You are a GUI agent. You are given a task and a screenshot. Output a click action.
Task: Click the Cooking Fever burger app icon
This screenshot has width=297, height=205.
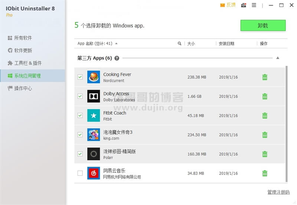pos(94,77)
